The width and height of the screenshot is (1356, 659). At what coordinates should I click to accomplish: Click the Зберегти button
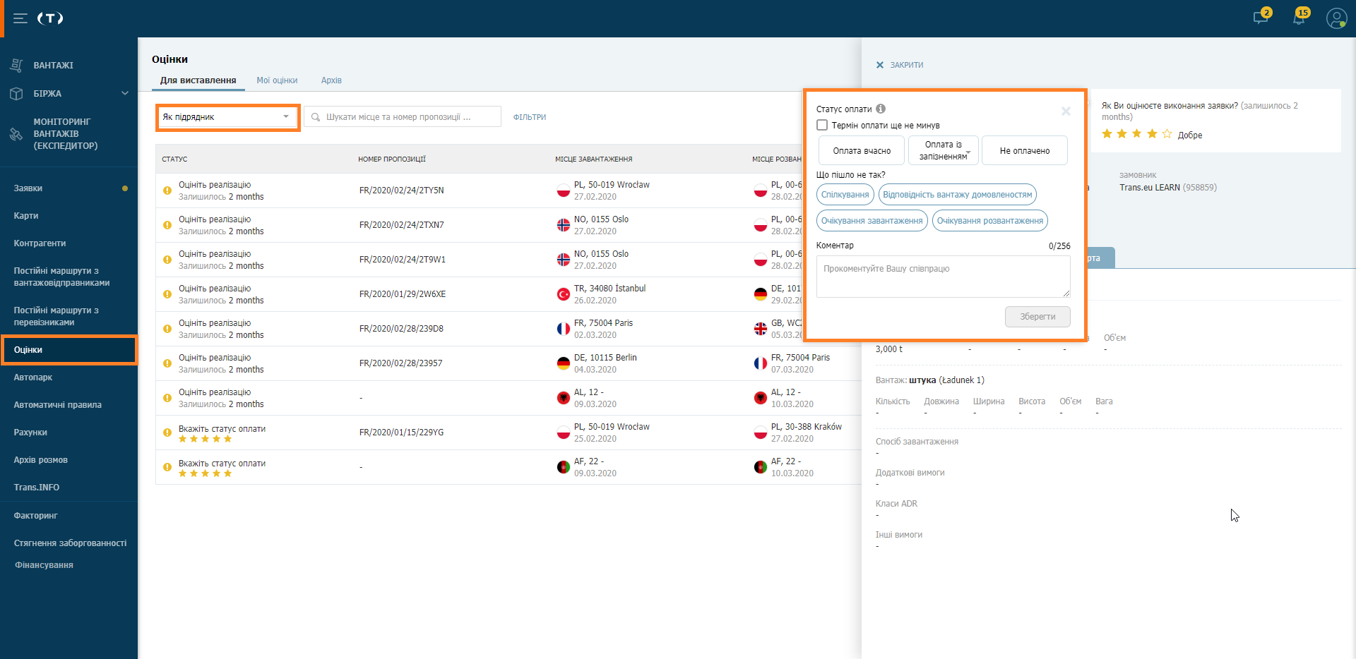click(x=1037, y=317)
